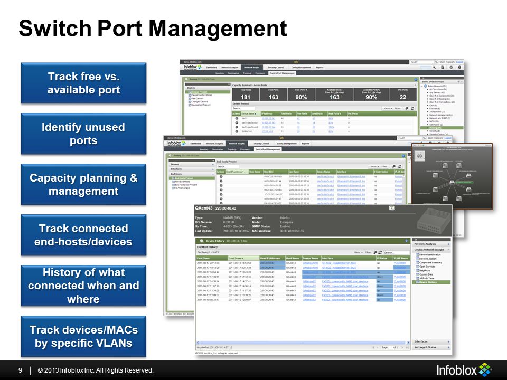Click topology settings icon in dark popup

[419, 156]
